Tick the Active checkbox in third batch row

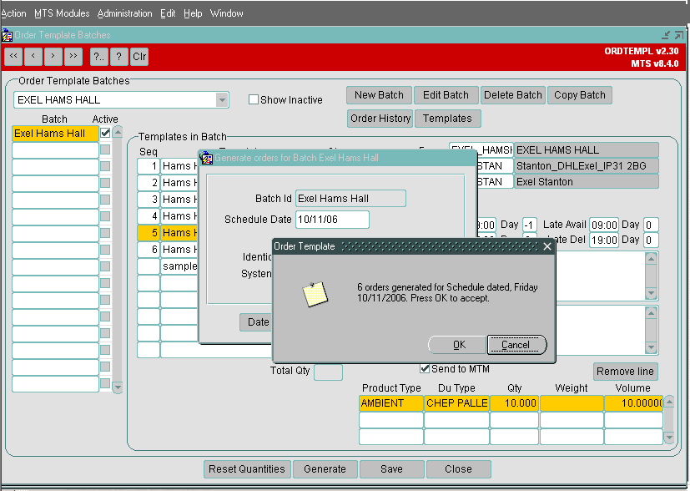click(x=105, y=166)
